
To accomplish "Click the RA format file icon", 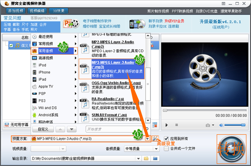I will click(x=84, y=103).
